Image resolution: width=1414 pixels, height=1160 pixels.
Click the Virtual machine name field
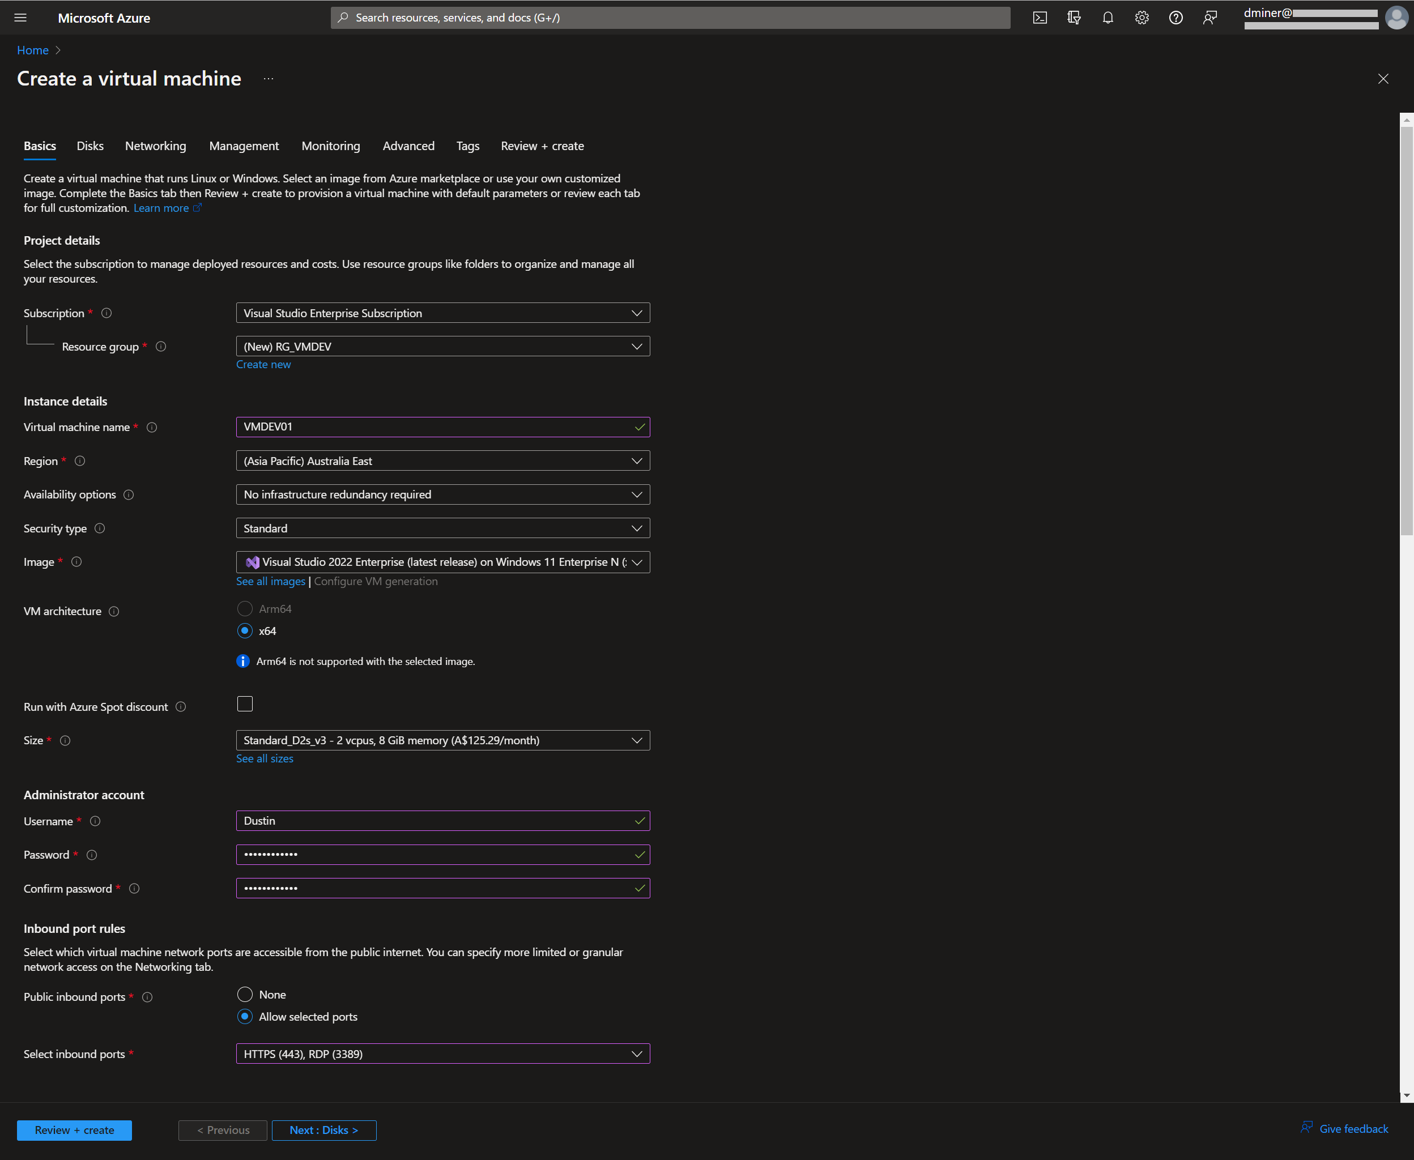pos(443,427)
